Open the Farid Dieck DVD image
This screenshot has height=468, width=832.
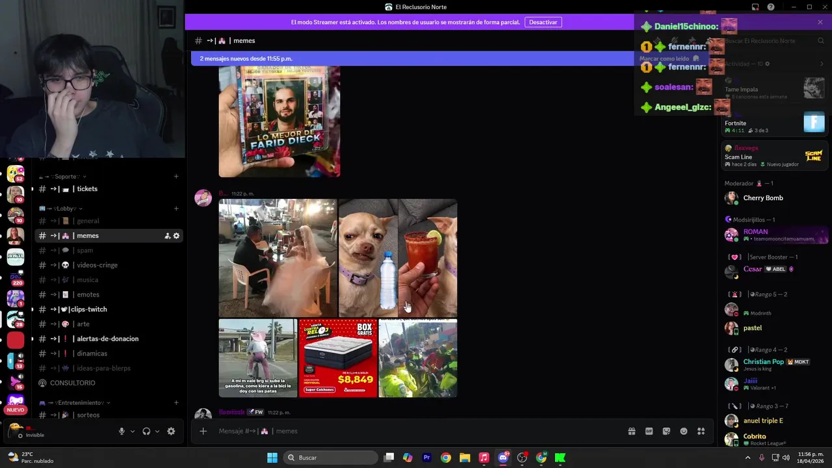click(279, 122)
